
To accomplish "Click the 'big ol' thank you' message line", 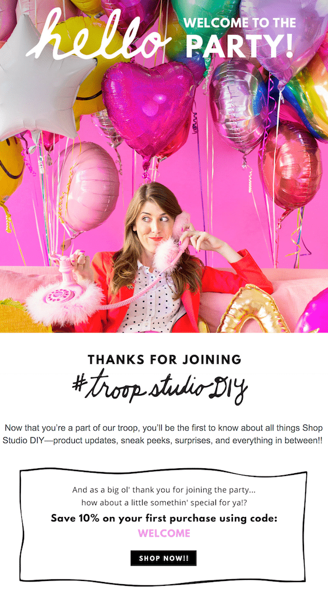I will [163, 490].
